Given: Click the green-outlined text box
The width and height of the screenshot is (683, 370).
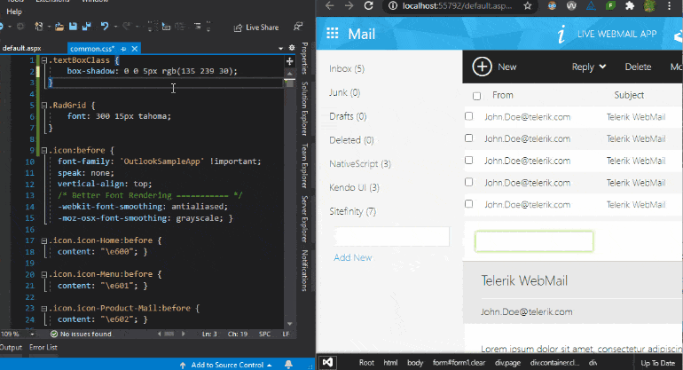Looking at the screenshot, I should [533, 240].
